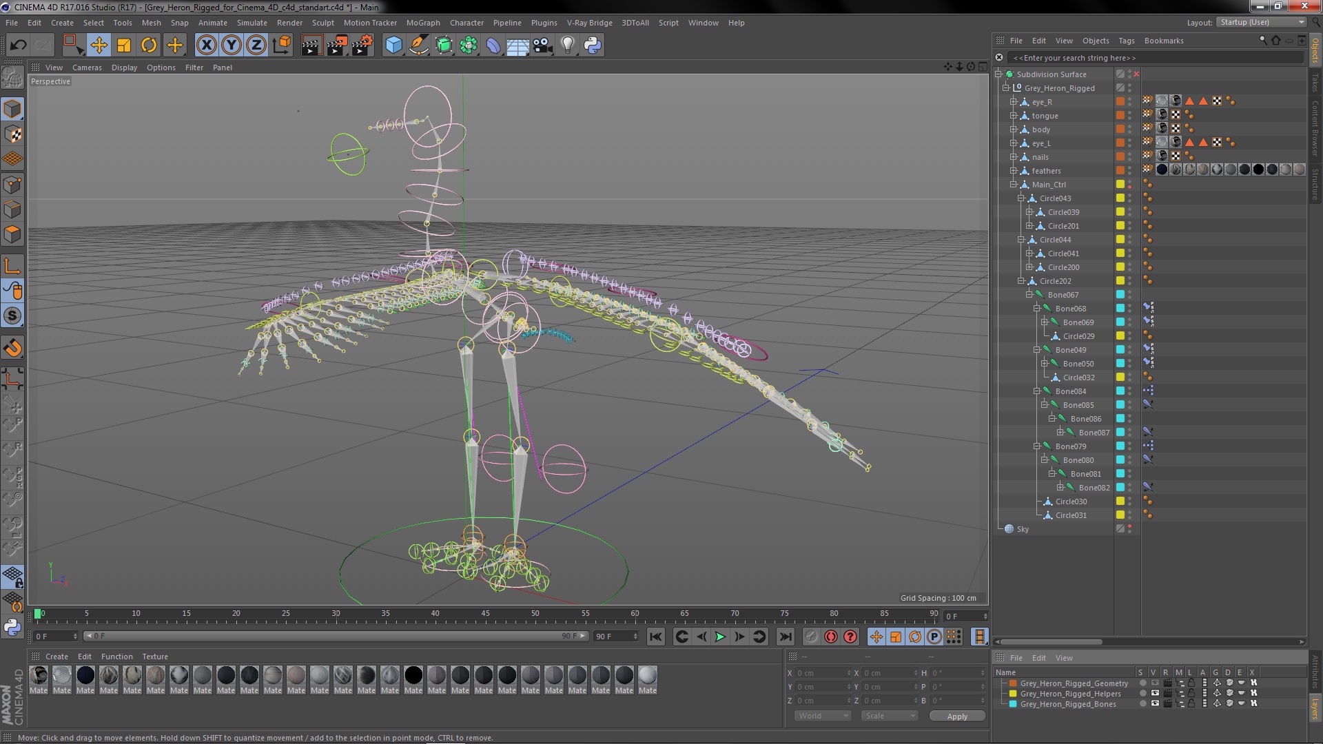
Task: Open the Scale mode dropdown
Action: coord(890,716)
